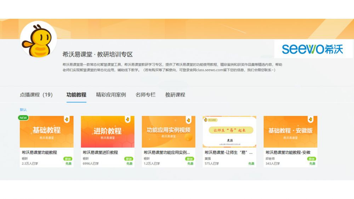This screenshot has height=199, width=354.
Task: Click the 原创 badge on 希沃易课堂进阶教程 card
Action: 129,159
